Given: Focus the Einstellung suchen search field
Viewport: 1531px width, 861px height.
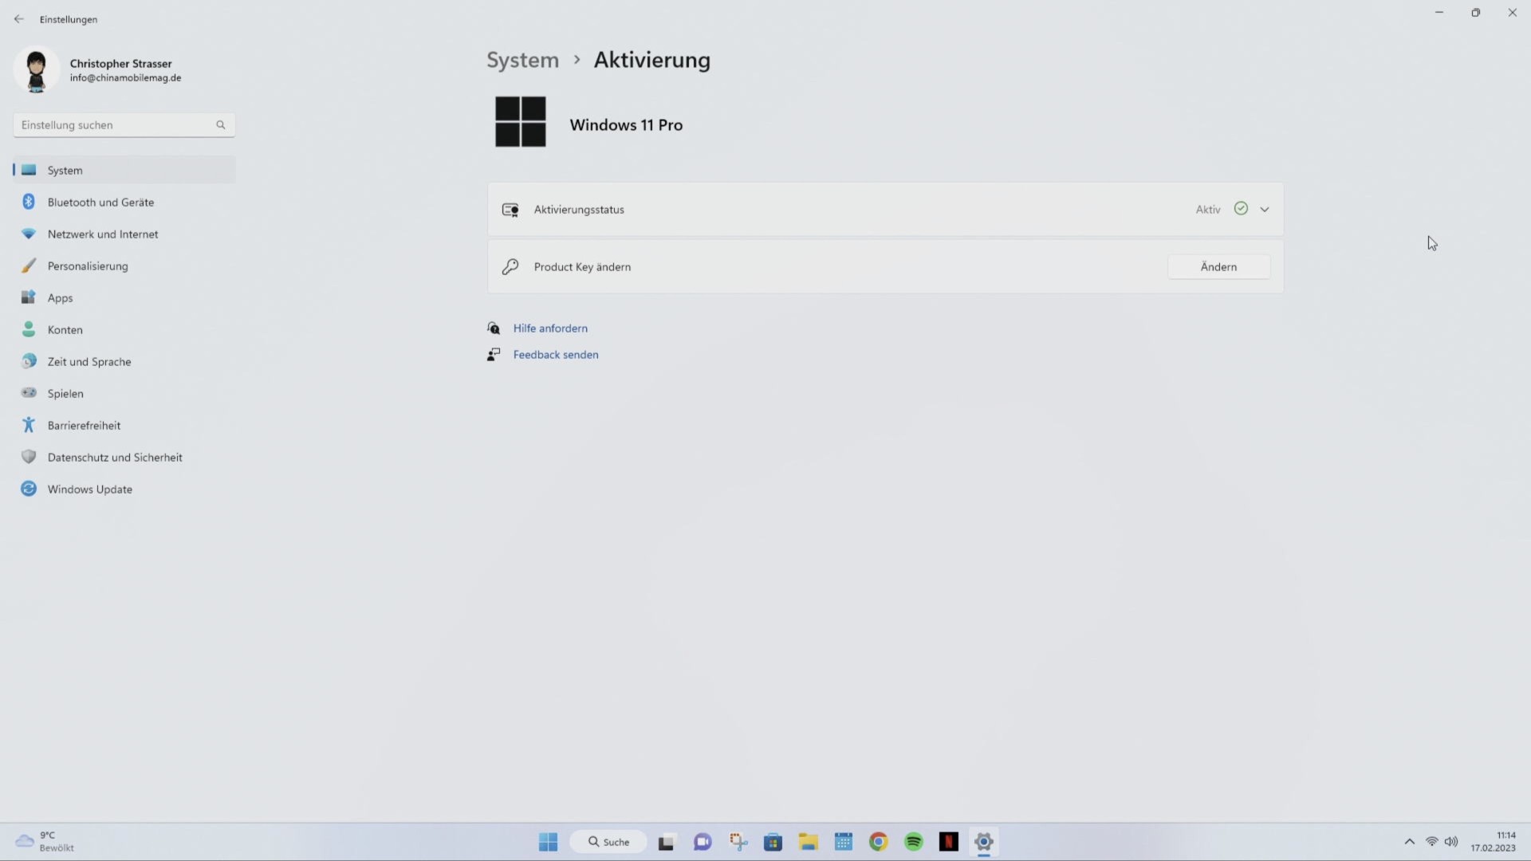Looking at the screenshot, I should pos(116,125).
